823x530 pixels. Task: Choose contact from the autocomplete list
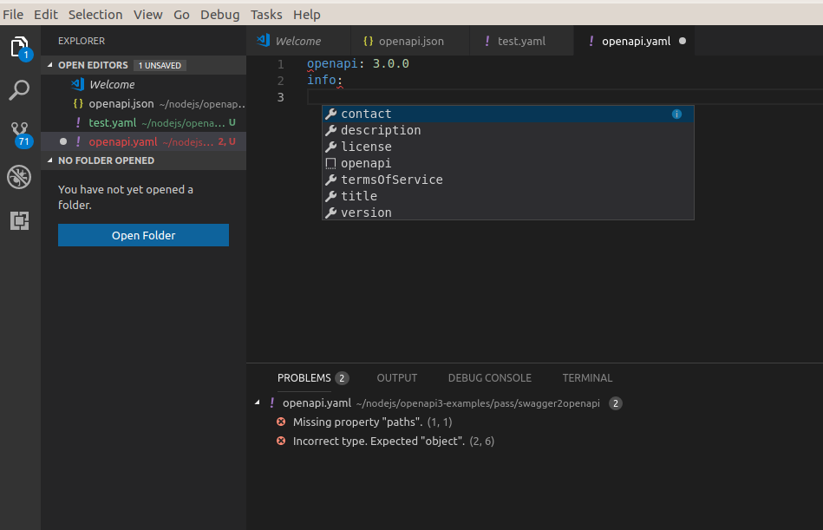(x=507, y=114)
